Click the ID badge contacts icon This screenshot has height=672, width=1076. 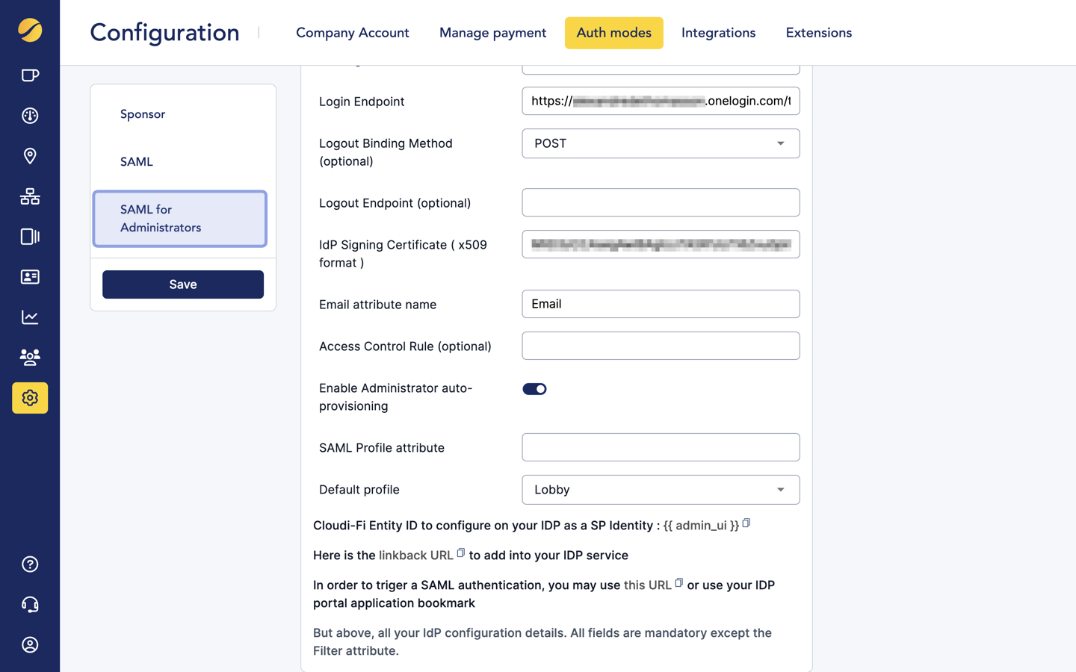tap(29, 277)
